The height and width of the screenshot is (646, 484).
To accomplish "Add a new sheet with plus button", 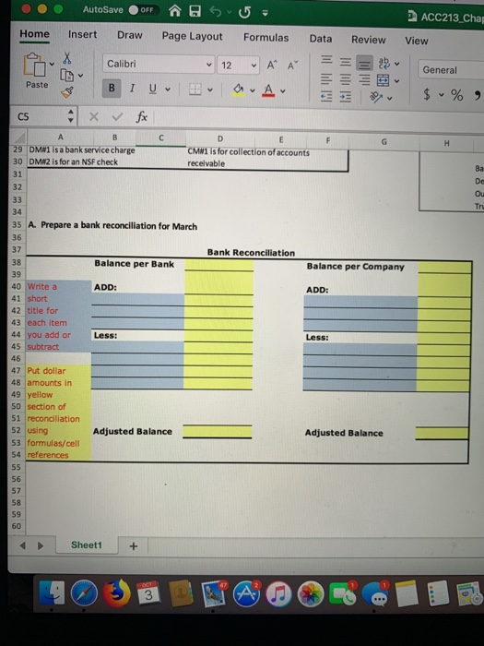I will pyautogui.click(x=134, y=546).
